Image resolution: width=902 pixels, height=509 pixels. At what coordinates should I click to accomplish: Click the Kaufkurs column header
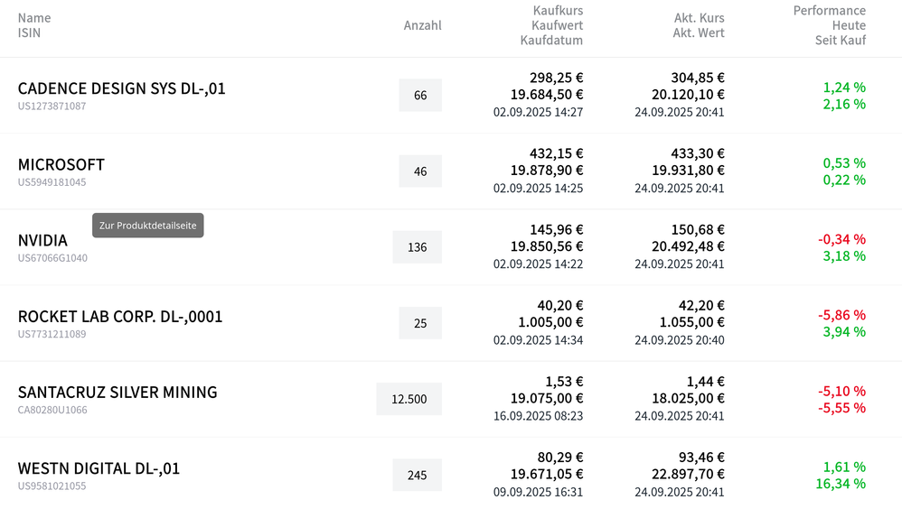tap(558, 10)
